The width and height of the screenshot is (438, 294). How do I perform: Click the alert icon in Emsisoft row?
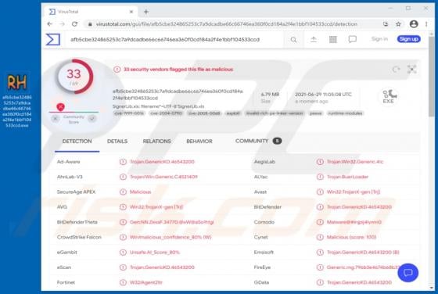pyautogui.click(x=320, y=252)
